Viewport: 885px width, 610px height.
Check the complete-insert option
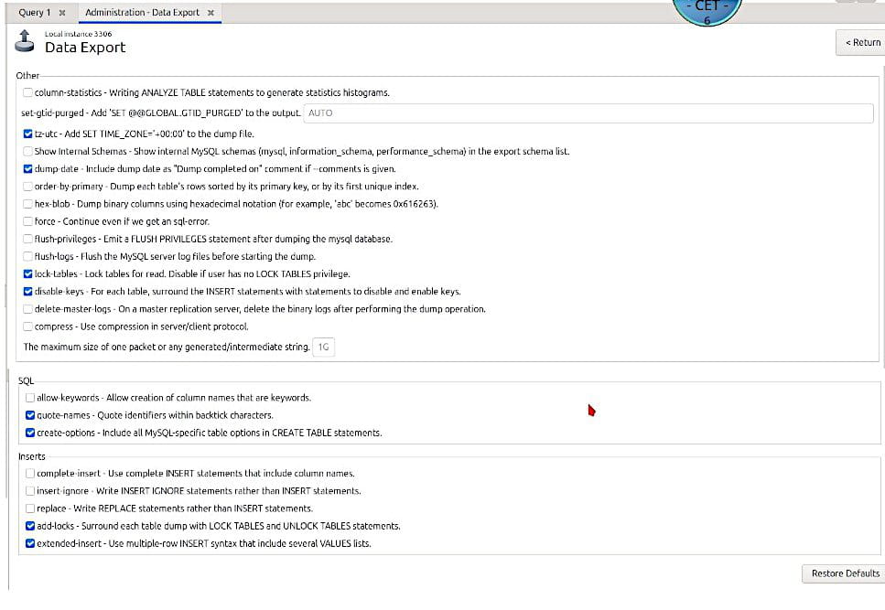coord(30,473)
